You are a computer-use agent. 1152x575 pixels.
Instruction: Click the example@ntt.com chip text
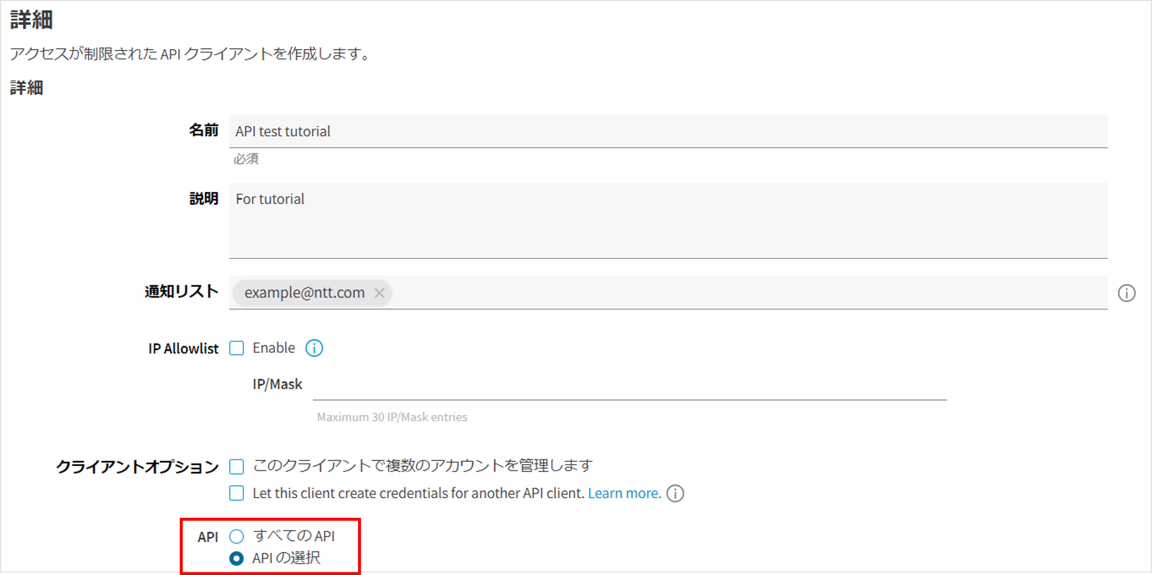[304, 293]
